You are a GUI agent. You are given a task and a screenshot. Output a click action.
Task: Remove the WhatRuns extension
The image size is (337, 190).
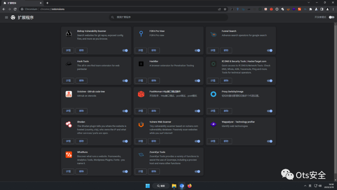(81, 172)
